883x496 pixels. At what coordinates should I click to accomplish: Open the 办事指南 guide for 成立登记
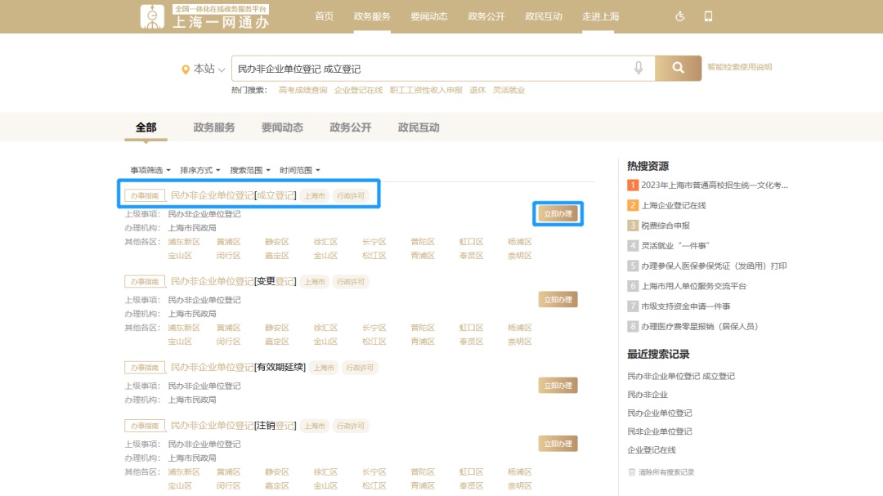tap(143, 195)
